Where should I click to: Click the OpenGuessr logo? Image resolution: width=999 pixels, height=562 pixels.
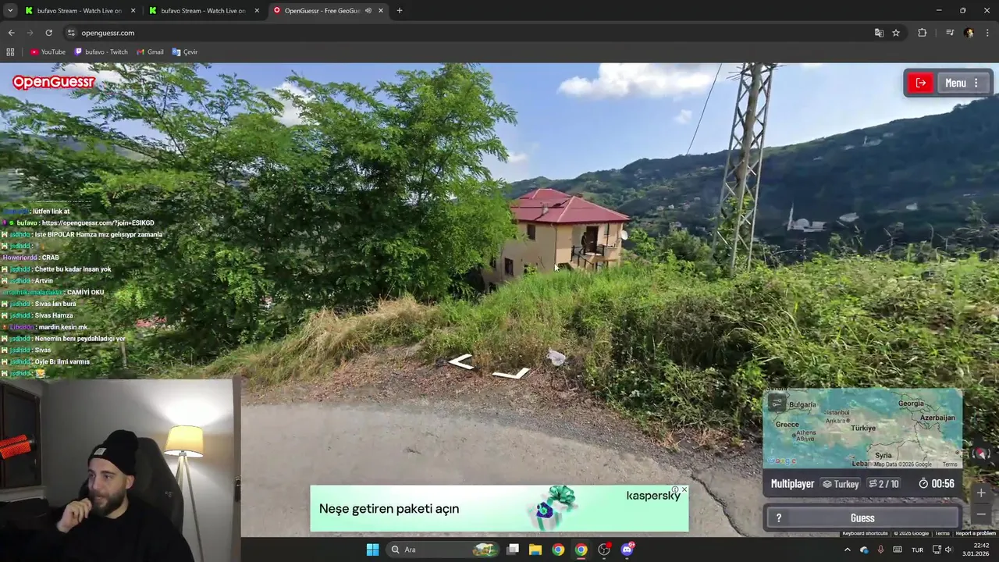coord(53,82)
